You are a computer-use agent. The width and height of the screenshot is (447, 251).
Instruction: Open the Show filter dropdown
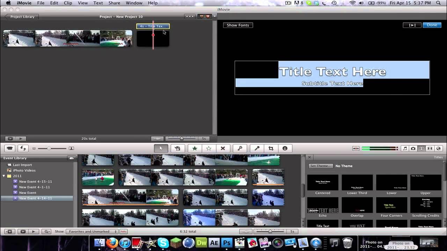pyautogui.click(x=92, y=231)
